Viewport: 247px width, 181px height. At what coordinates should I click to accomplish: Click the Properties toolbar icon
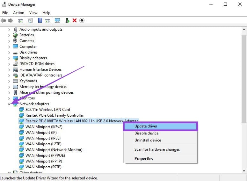pyautogui.click(x=30, y=20)
